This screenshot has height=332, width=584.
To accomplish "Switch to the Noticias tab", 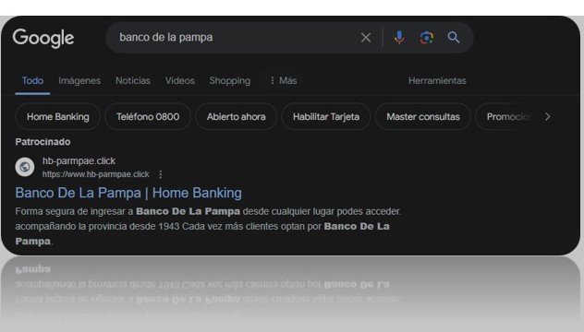I will click(133, 80).
